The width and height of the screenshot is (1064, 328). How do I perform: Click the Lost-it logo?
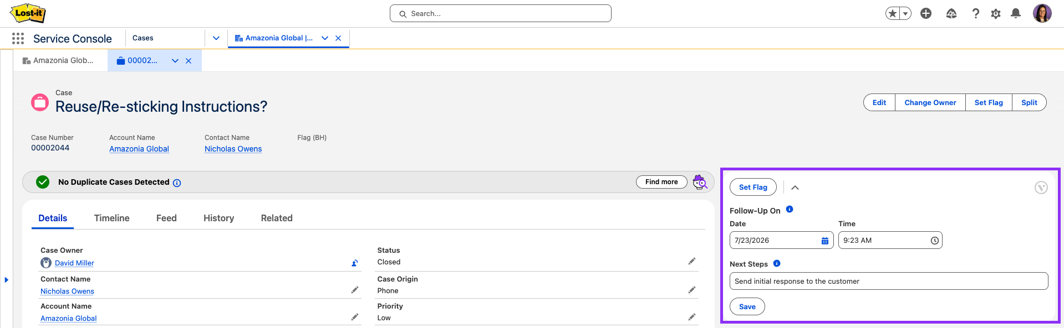tap(28, 13)
